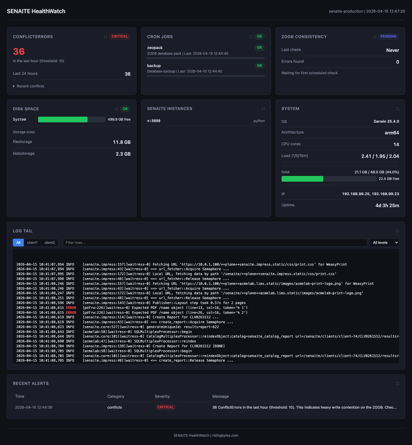The width and height of the screenshot is (412, 445).
Task: Click the PENDING badge on ZODB Consistency
Action: tap(388, 36)
